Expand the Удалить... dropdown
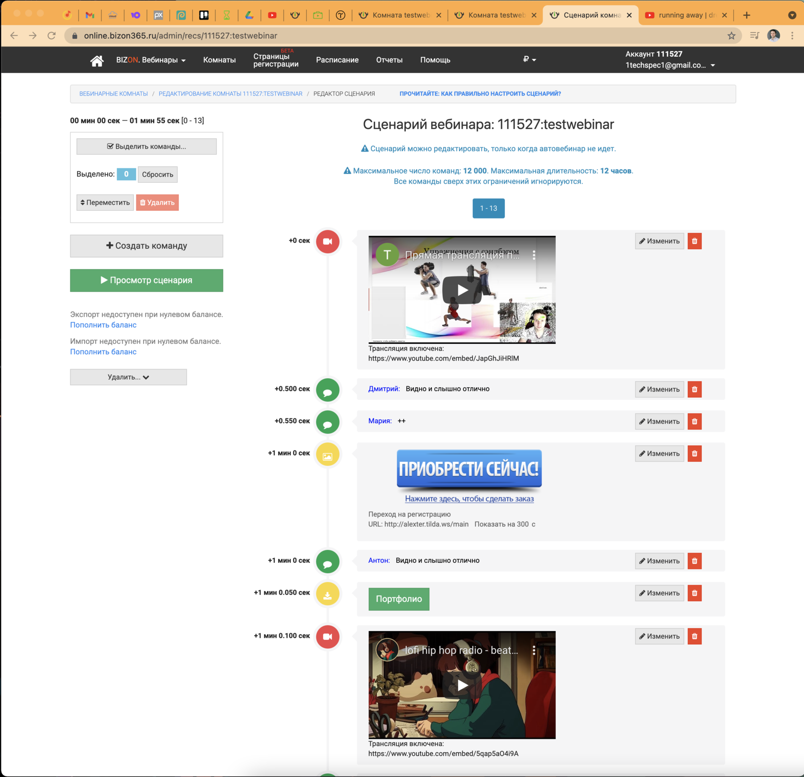The width and height of the screenshot is (804, 777). (128, 377)
